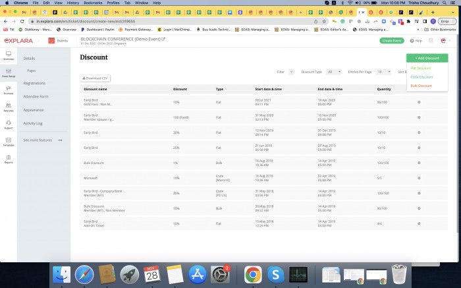The image size is (461, 288).
Task: Open Activity Log in the setup menu
Action: click(33, 123)
